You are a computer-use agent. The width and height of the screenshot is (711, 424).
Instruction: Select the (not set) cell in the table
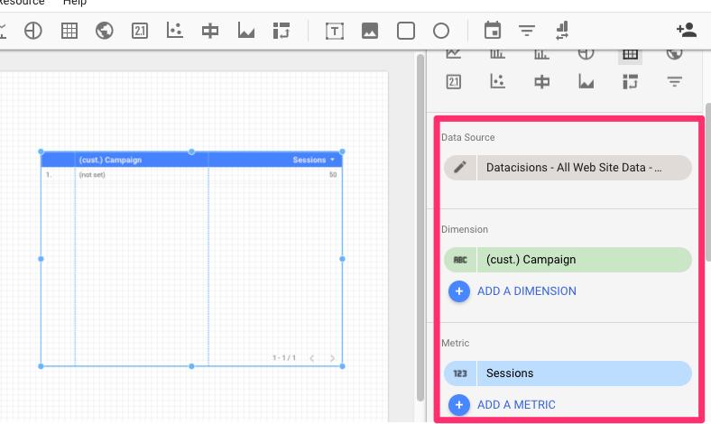pyautogui.click(x=92, y=175)
